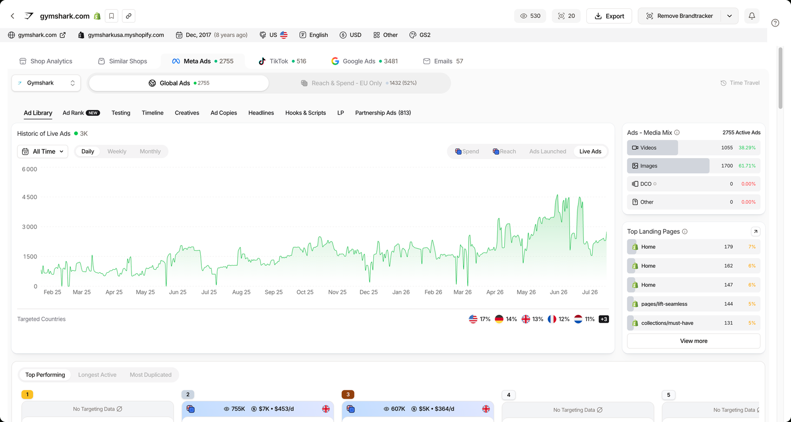Open the TikTok ads tab

(x=282, y=61)
